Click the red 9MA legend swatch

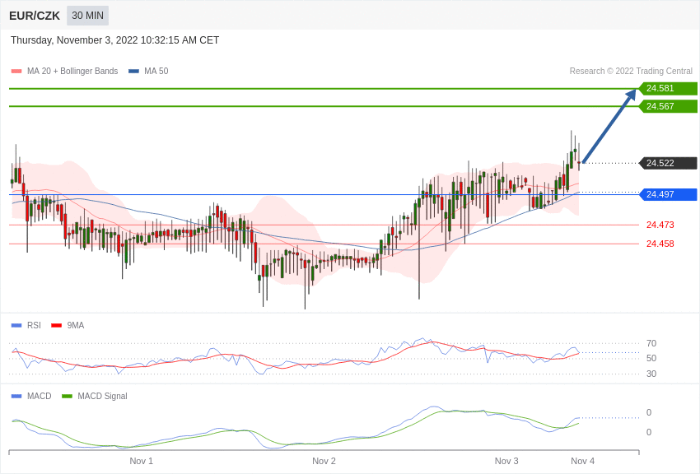coord(56,326)
